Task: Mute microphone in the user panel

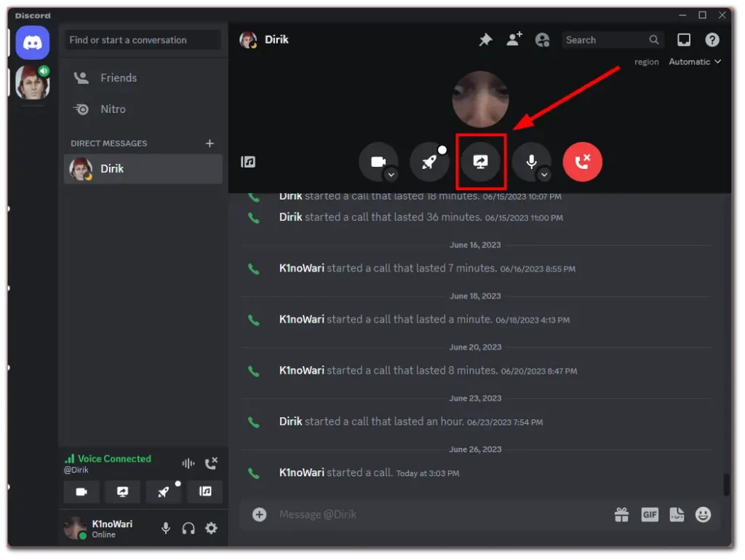Action: (x=165, y=528)
